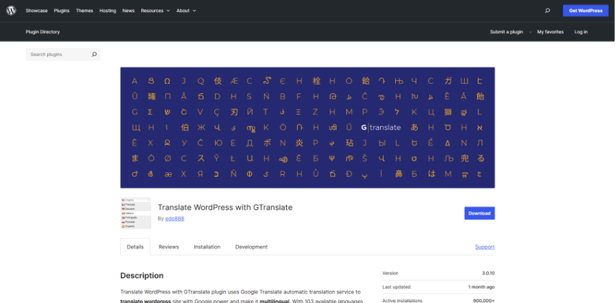Click the GTranslate banner image

point(307,127)
